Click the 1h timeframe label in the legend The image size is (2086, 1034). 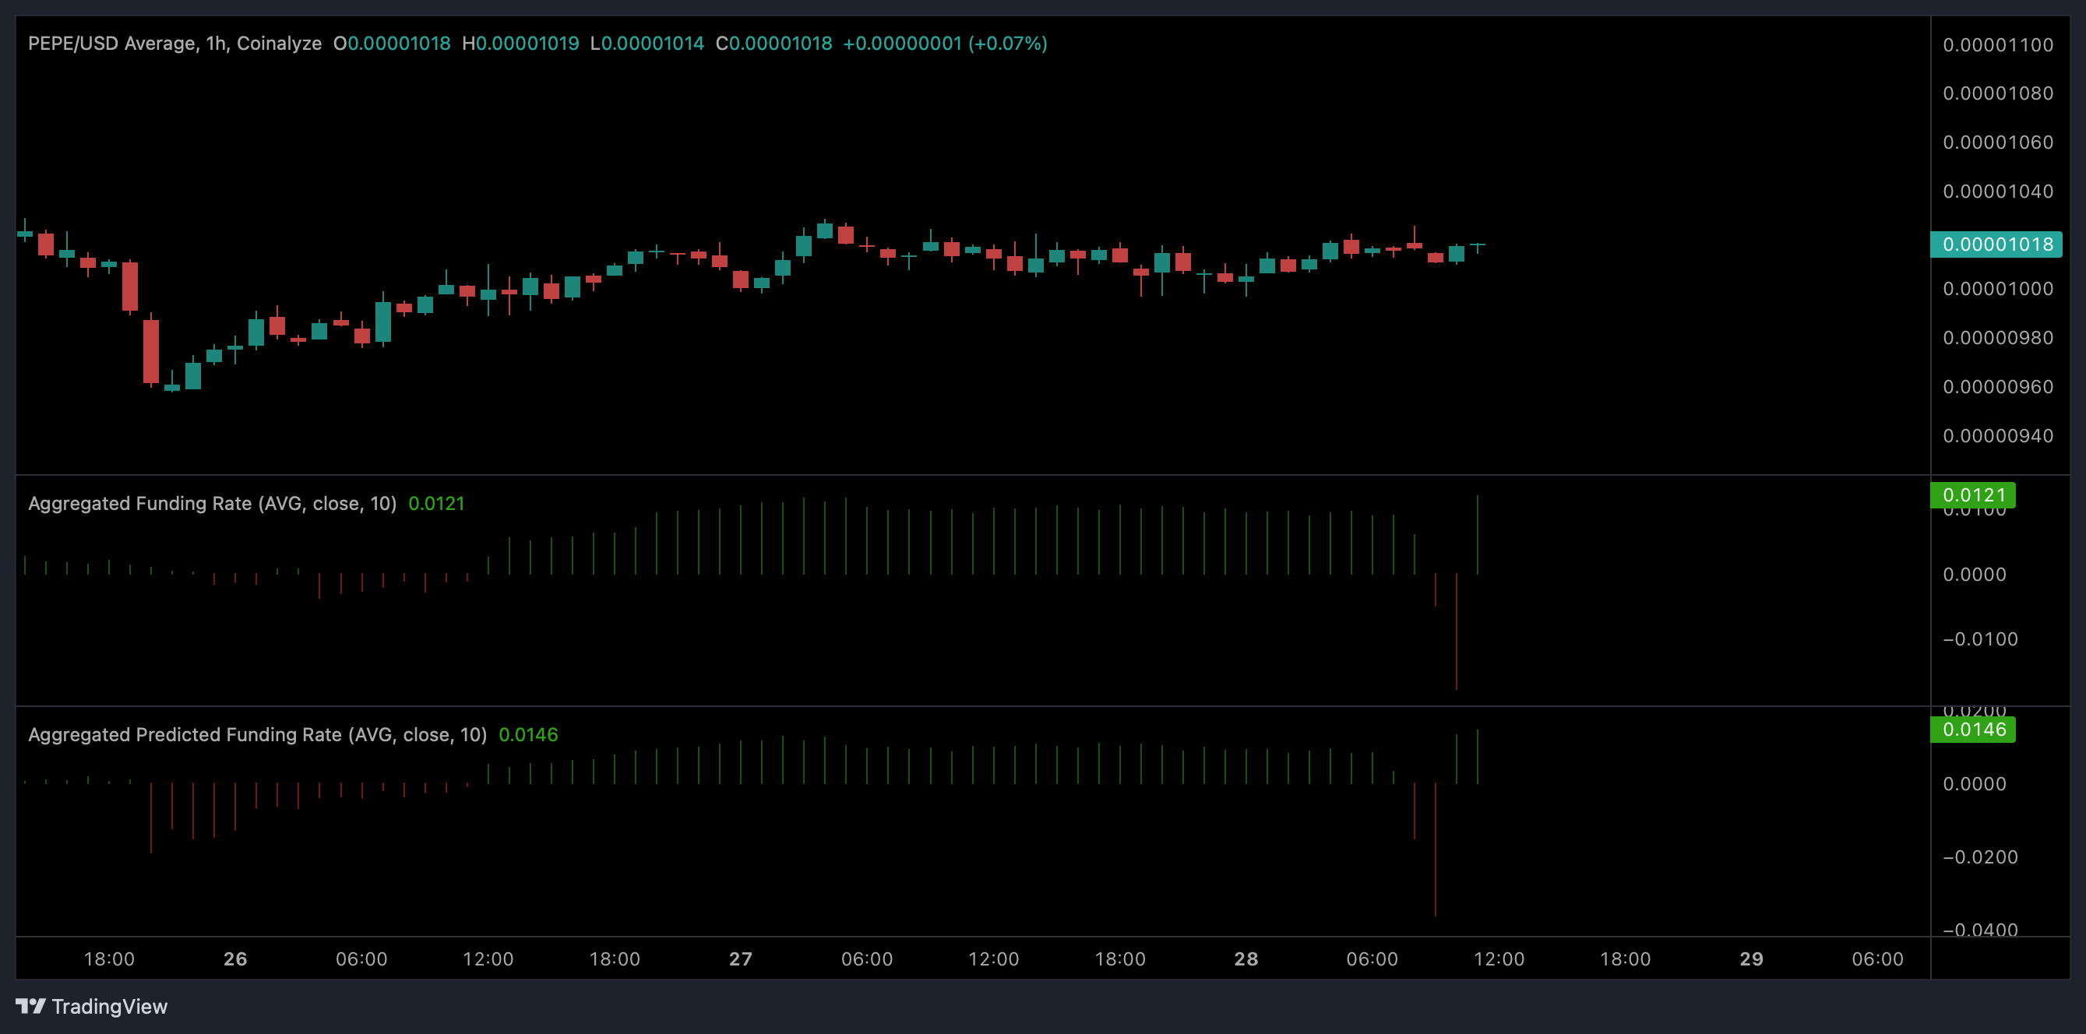(217, 43)
